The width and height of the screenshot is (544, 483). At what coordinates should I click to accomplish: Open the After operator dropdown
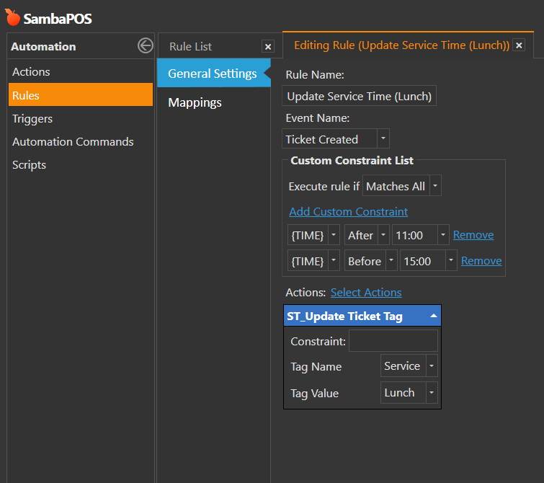click(x=383, y=235)
